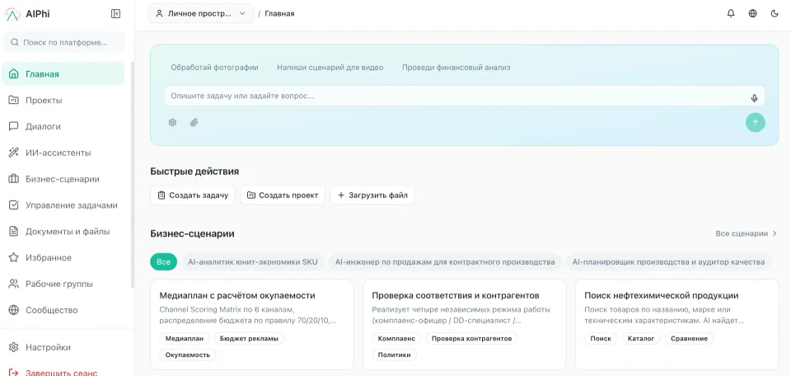Toggle dark mode moon icon
This screenshot has width=791, height=376.
(775, 14)
